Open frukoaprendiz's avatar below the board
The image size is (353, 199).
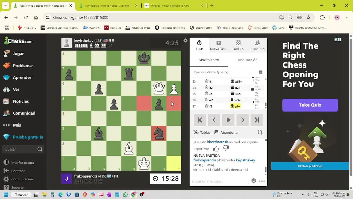tap(66, 179)
